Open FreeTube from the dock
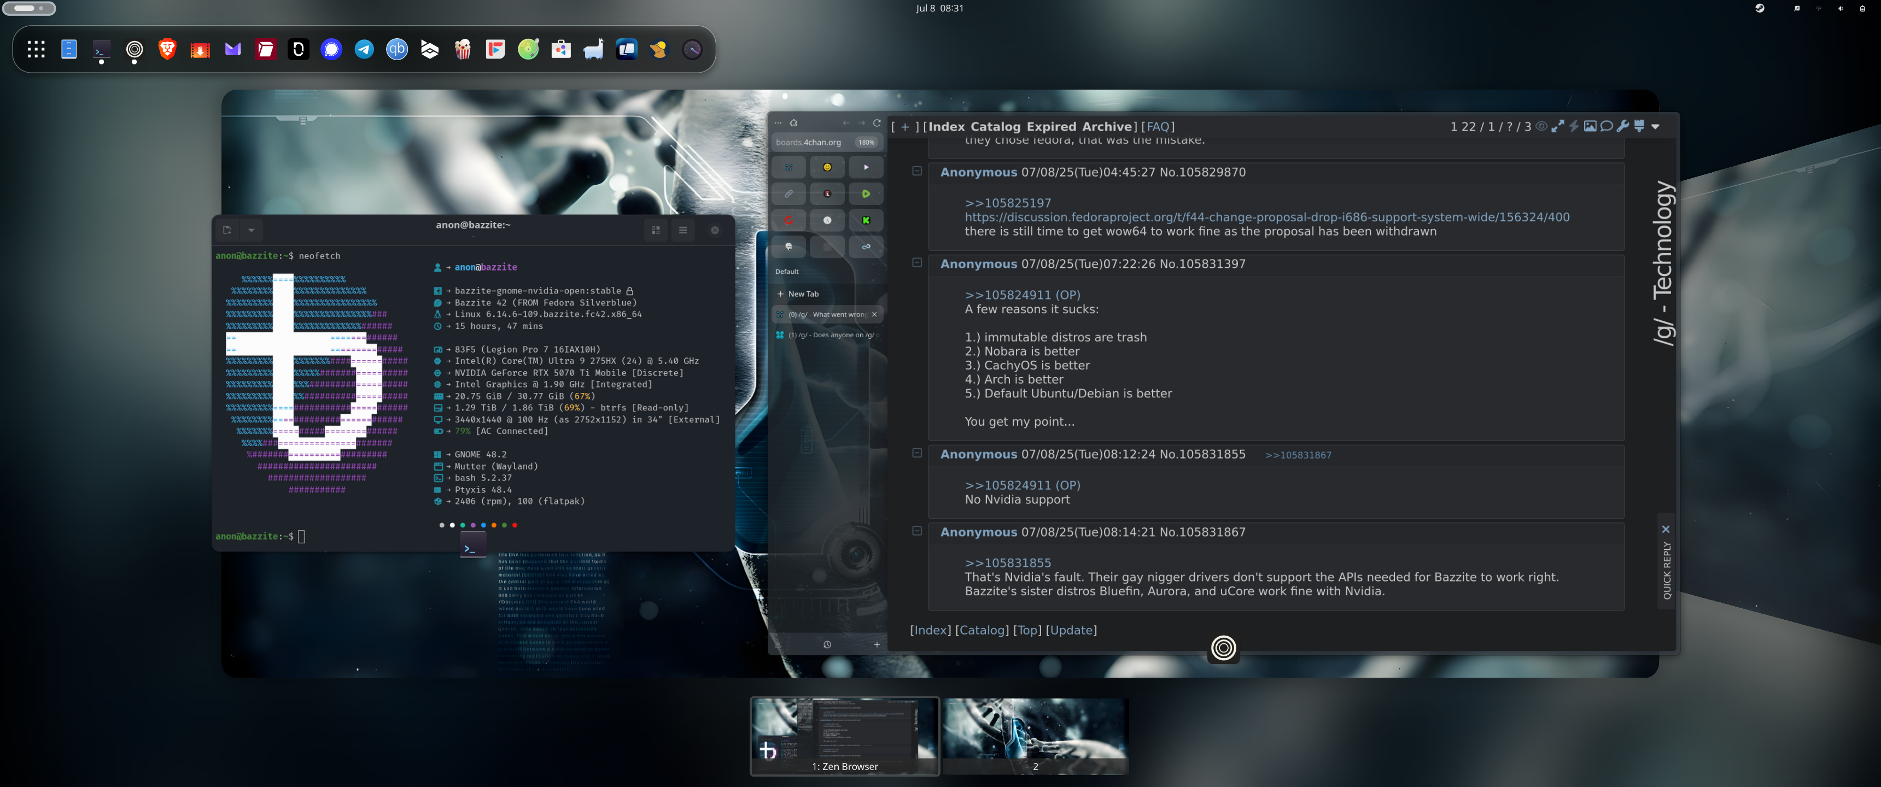This screenshot has width=1881, height=787. click(x=496, y=50)
